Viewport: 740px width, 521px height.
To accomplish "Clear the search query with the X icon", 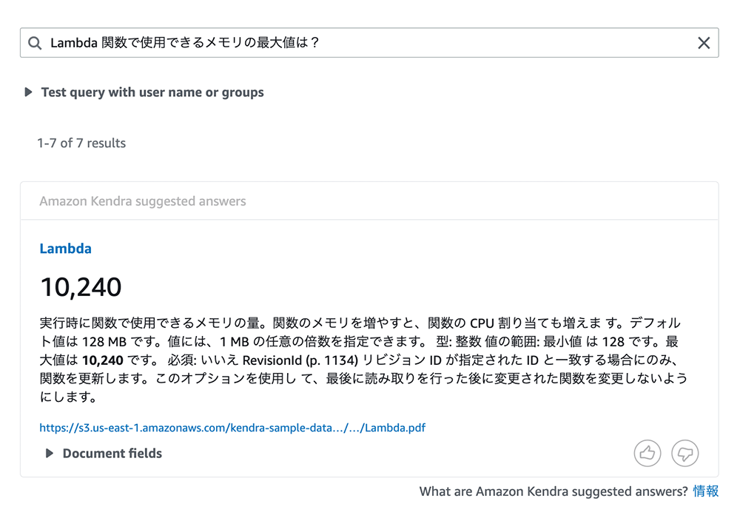I will 704,42.
